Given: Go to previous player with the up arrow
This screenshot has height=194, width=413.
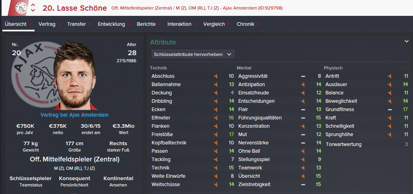Looking at the screenshot, I should coord(33,5).
